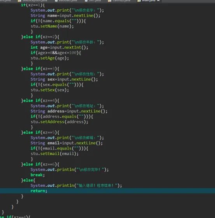Click the "String address=input.nextLine();" line

click(x=69, y=111)
